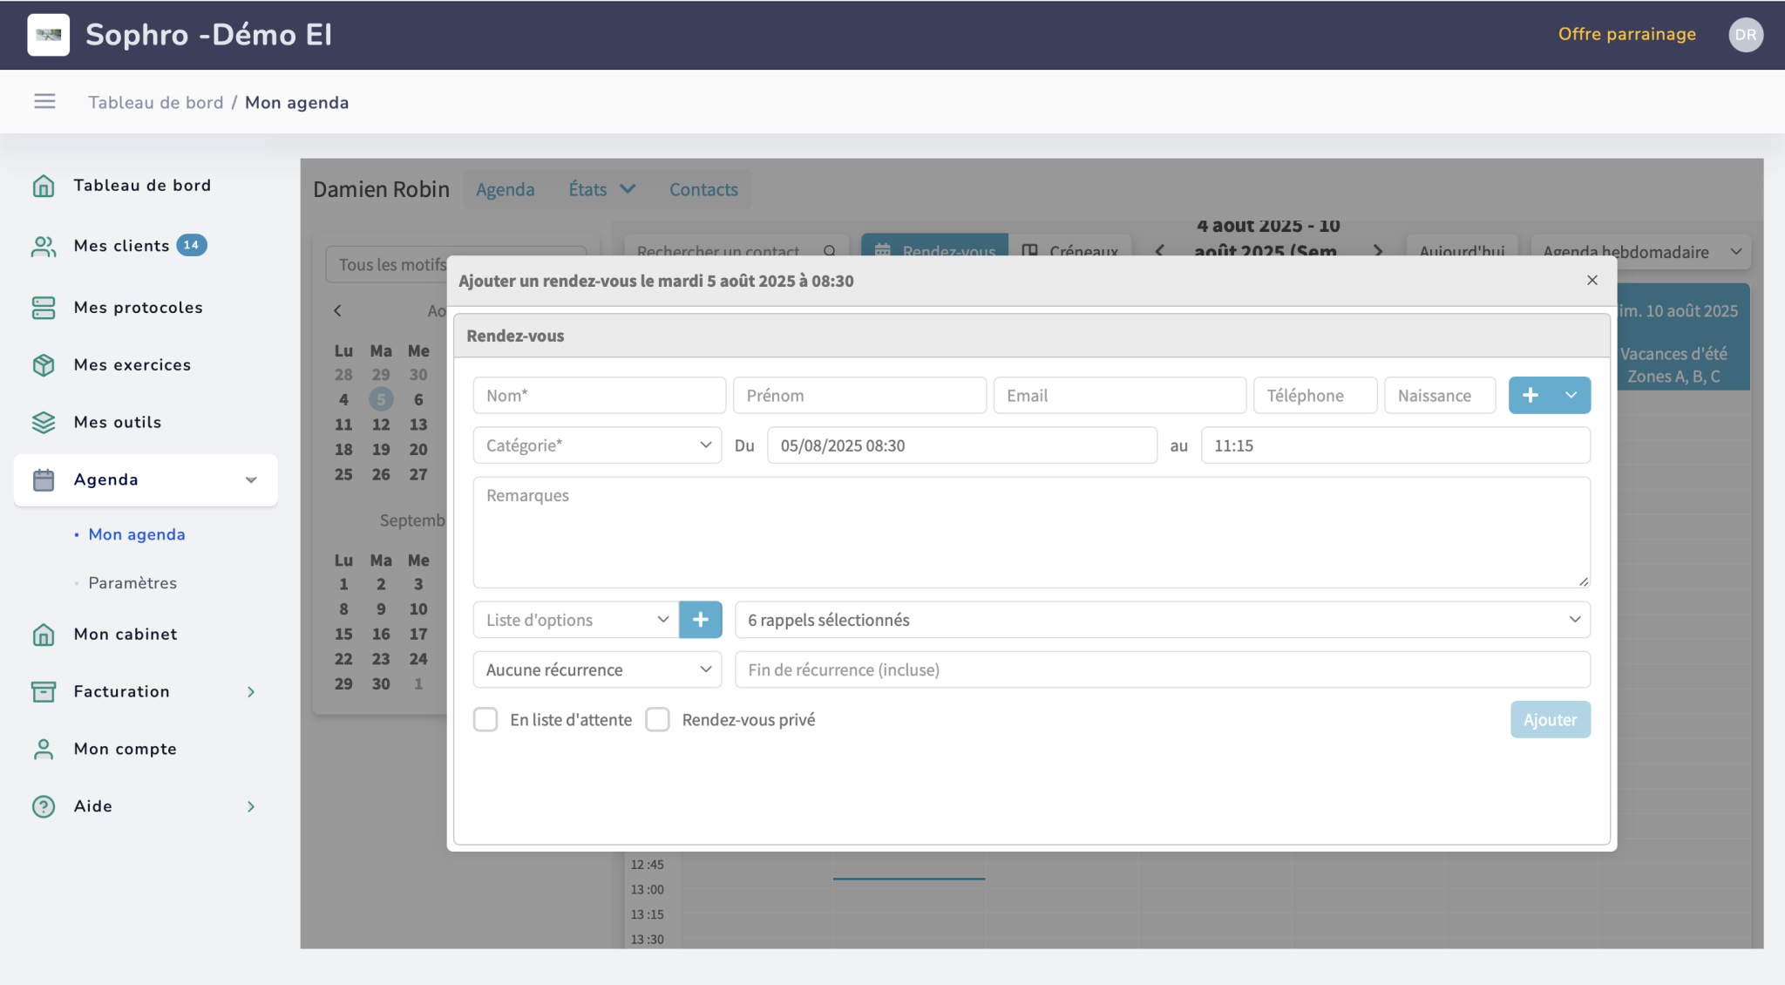Open the Catégorie dropdown
Image resolution: width=1785 pixels, height=985 pixels.
tap(597, 445)
